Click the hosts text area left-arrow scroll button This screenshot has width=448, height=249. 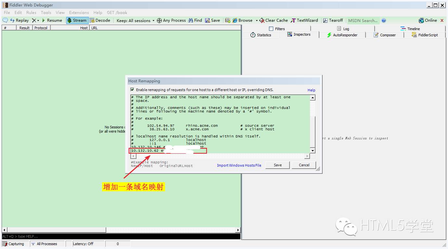133,156
